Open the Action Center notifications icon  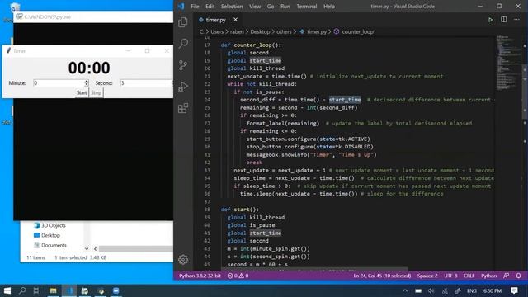(514, 290)
